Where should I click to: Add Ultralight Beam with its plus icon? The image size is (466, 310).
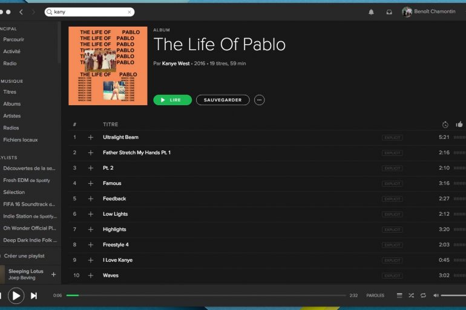(91, 137)
